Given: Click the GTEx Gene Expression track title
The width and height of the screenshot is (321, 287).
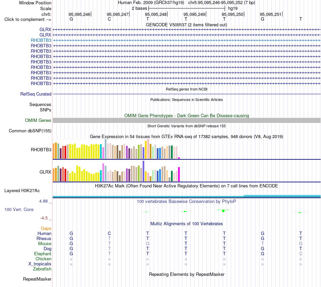Looking at the screenshot, I should (187, 137).
